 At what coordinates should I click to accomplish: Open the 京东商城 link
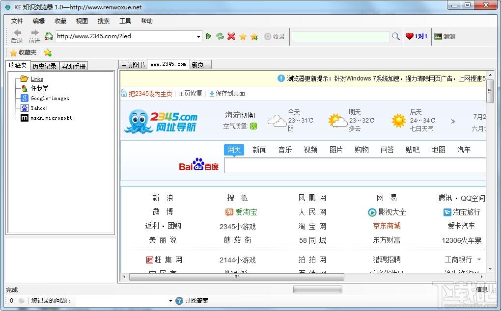(x=387, y=226)
